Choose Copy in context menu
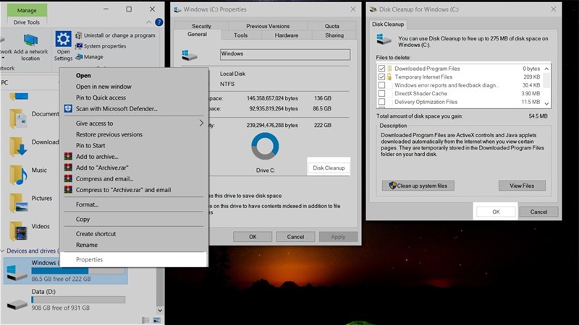 click(134, 220)
